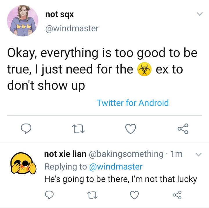Click the biohazard emoji in the tweet
Screen dimensions: 209x208
click(x=145, y=70)
